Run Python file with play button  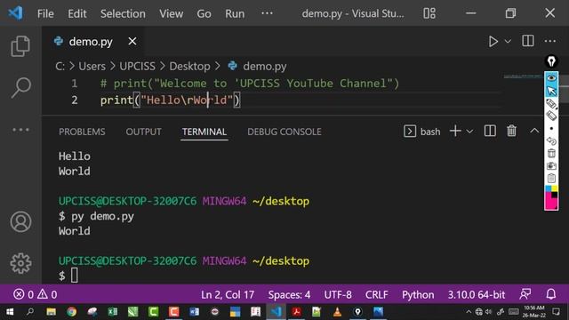(x=493, y=42)
